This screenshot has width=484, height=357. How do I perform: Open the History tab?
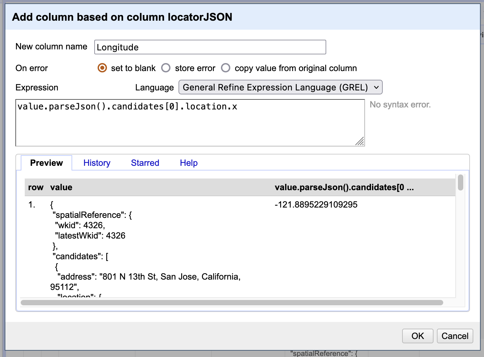[97, 163]
